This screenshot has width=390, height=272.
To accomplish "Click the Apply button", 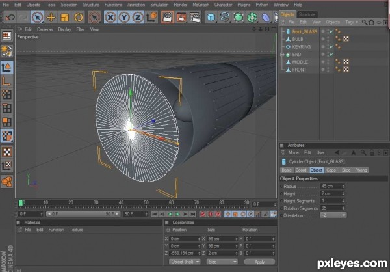I will click(259, 262).
